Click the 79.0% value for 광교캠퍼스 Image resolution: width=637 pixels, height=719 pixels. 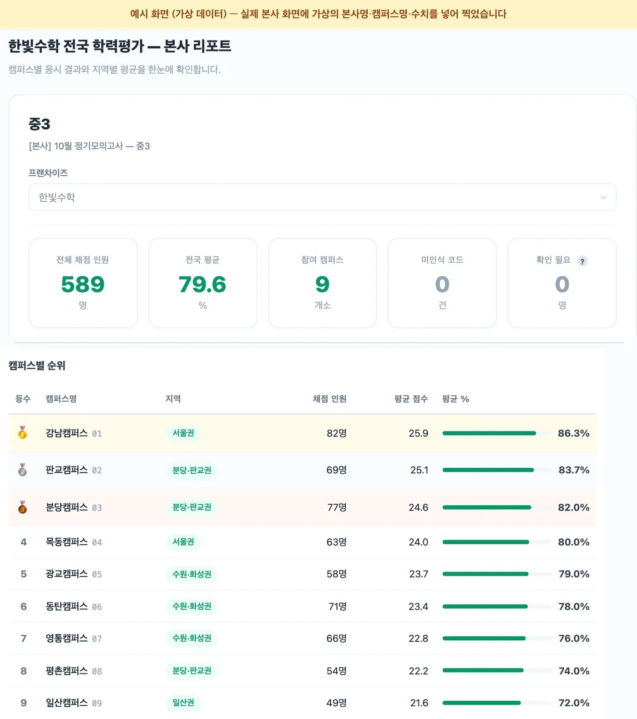pos(574,574)
